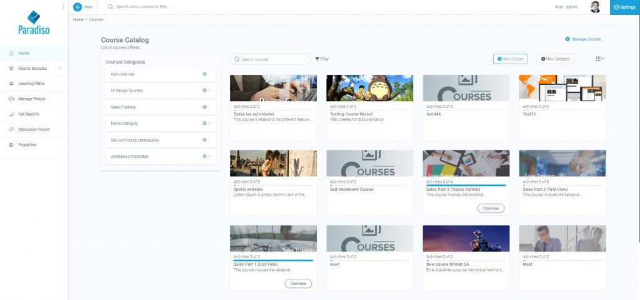Open the admin profile avatar

595,7
